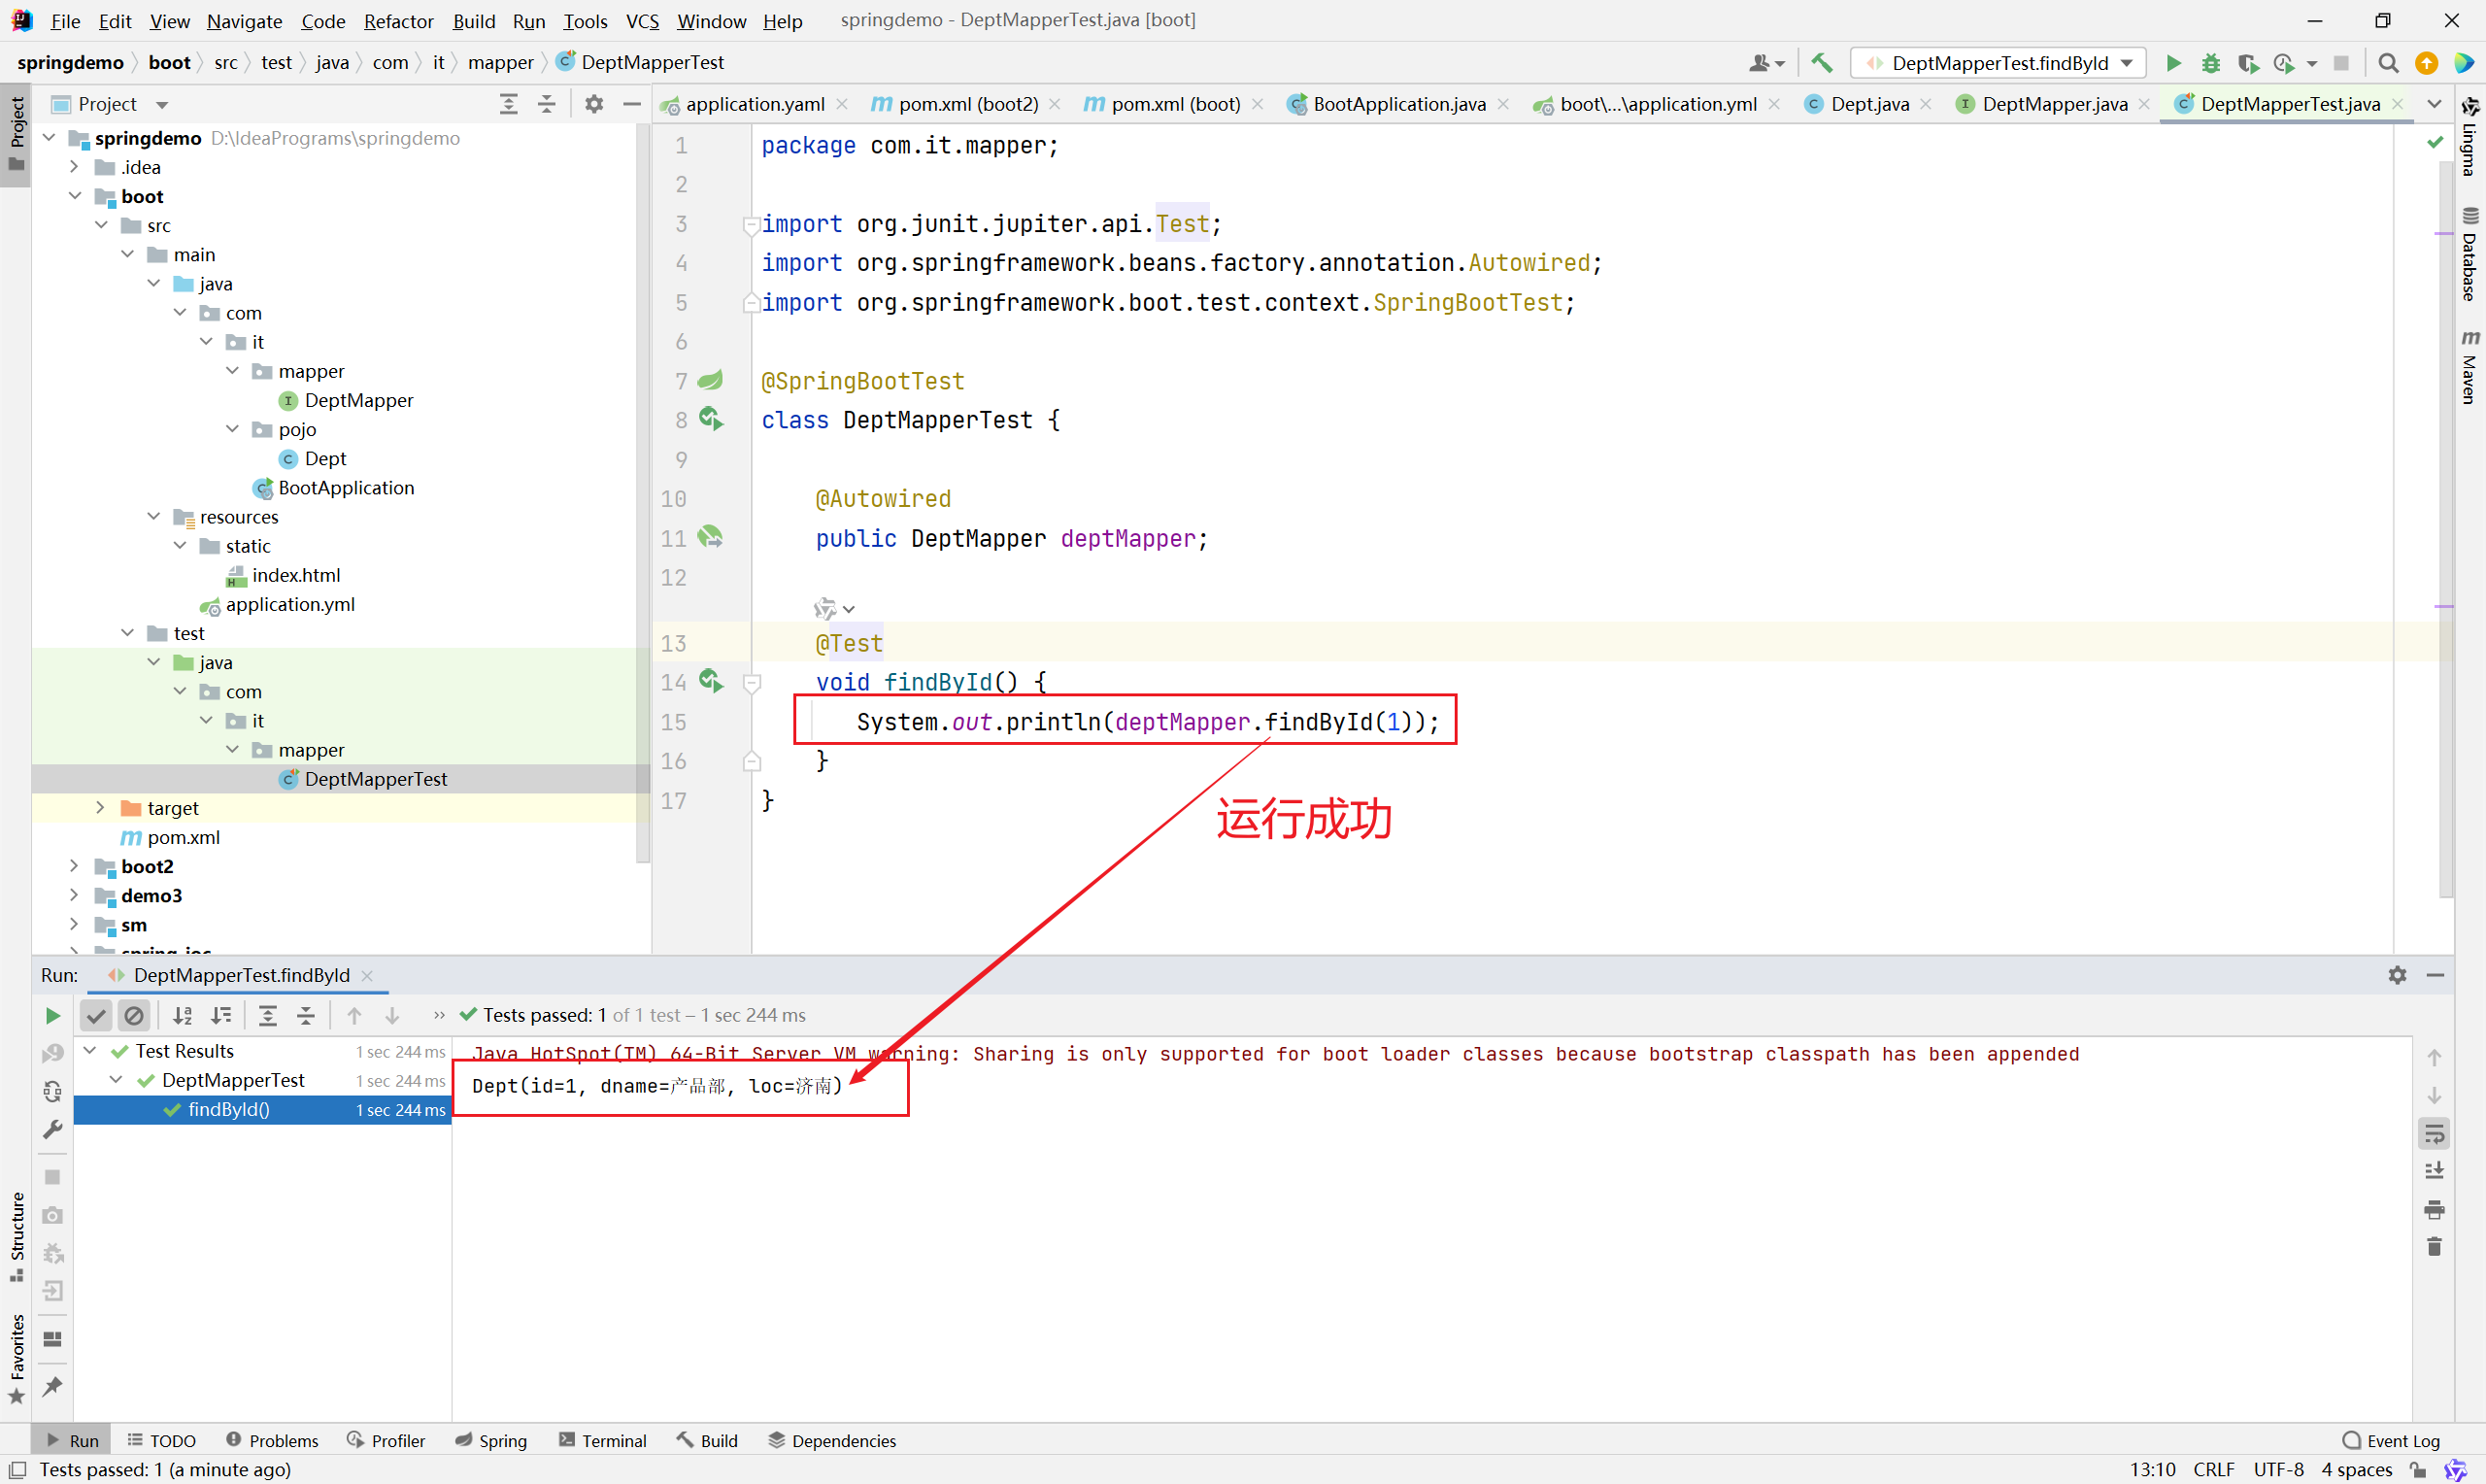The height and width of the screenshot is (1484, 2486).
Task: Collapse the resources folder in the project tree
Action: 152,517
